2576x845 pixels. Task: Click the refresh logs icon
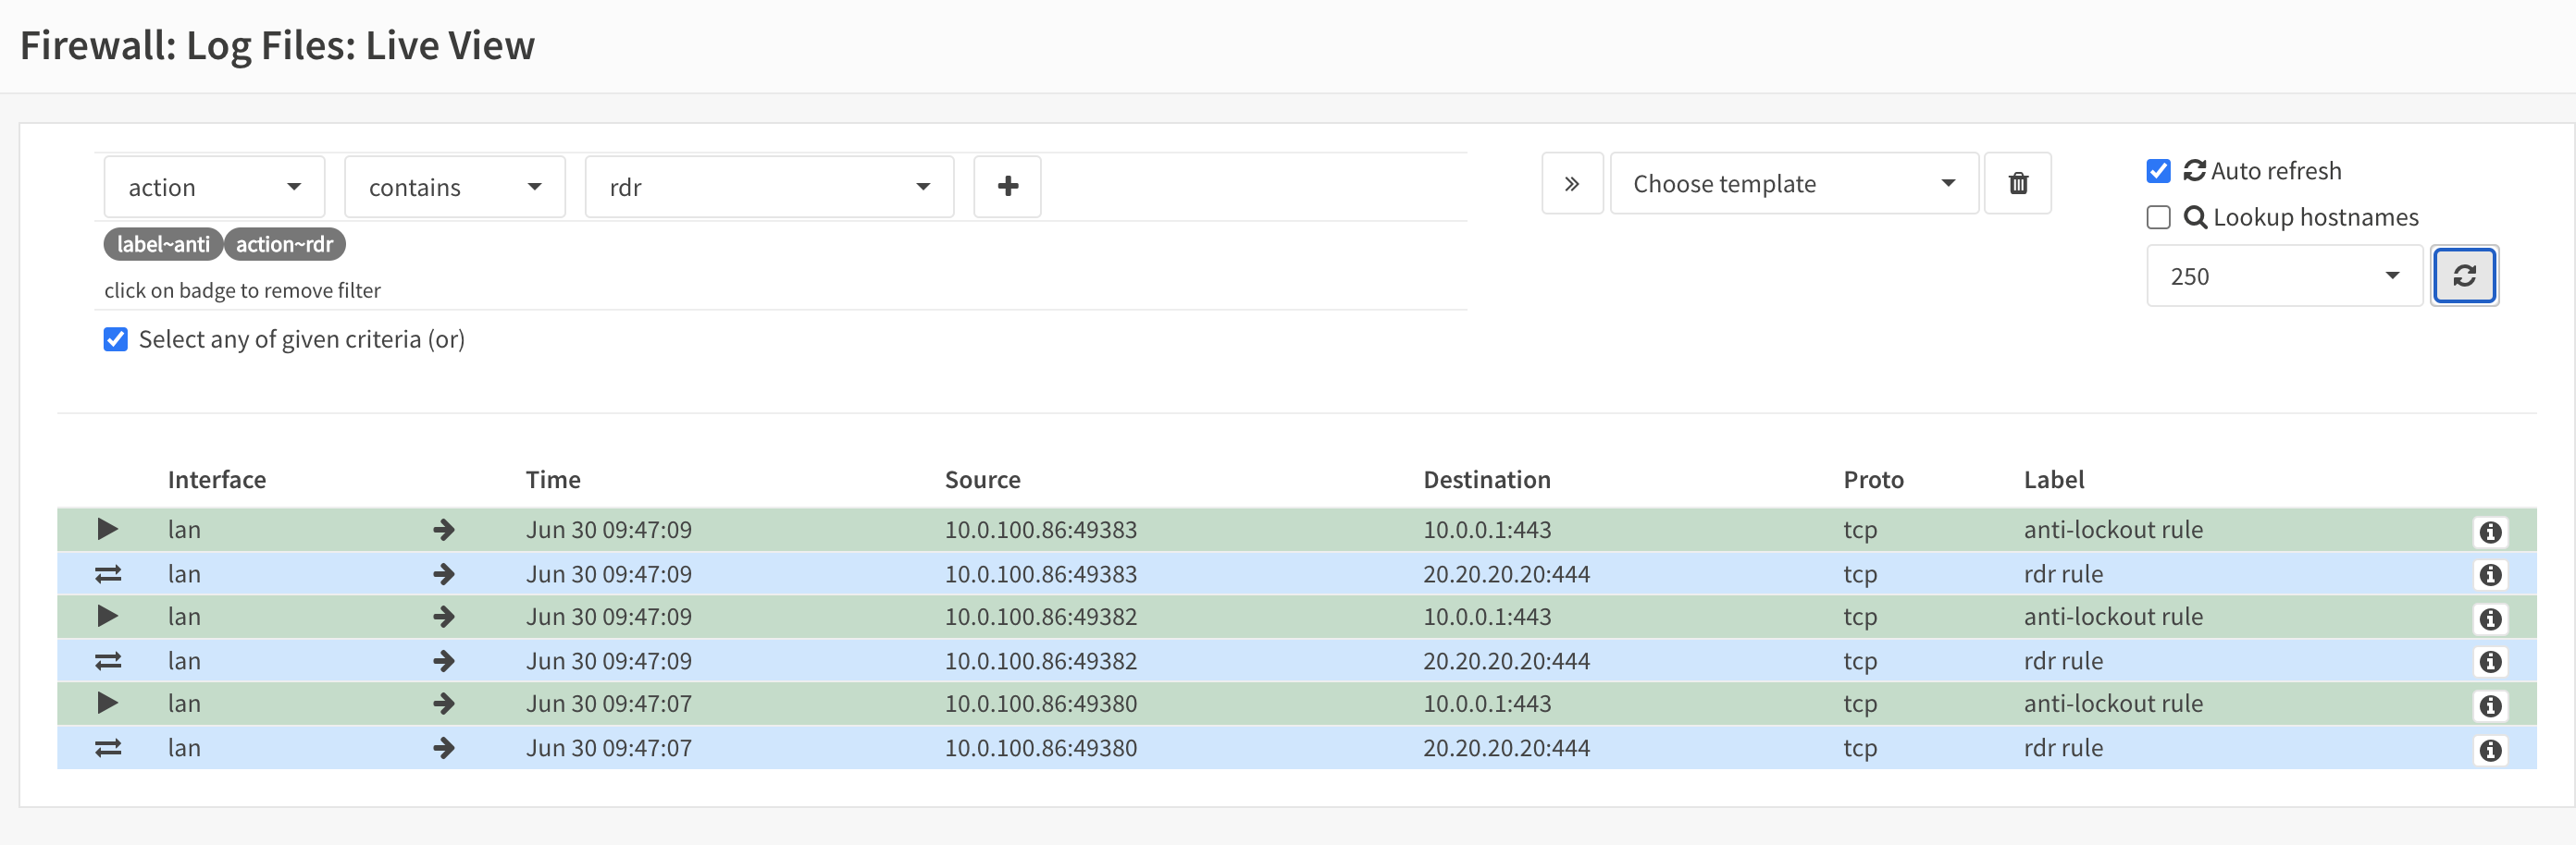click(2464, 276)
